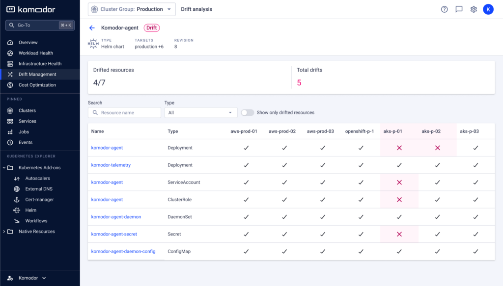Click the openshift-p-1 column header
The width and height of the screenshot is (503, 286).
(359, 131)
